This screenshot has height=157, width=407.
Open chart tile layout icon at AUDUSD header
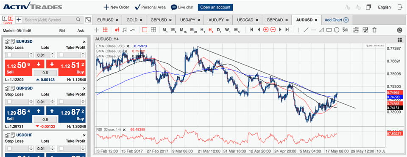(400, 40)
